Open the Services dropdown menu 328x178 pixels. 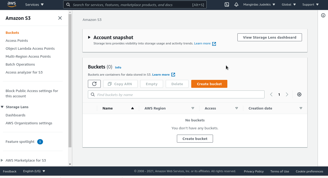coord(35,4)
